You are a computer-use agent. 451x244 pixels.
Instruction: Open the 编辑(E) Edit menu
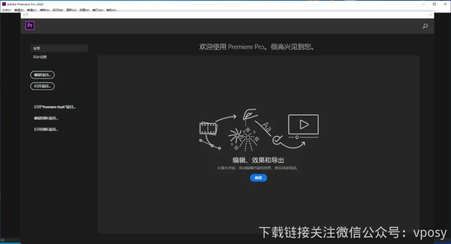pyautogui.click(x=19, y=10)
